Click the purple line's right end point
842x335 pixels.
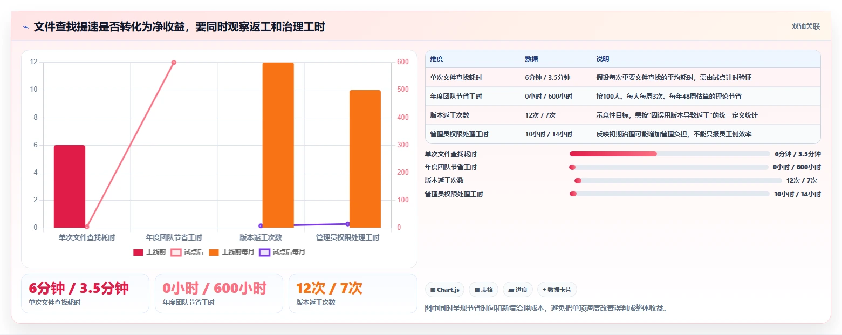(347, 224)
